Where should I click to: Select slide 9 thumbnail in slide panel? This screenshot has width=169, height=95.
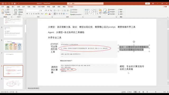(13, 84)
